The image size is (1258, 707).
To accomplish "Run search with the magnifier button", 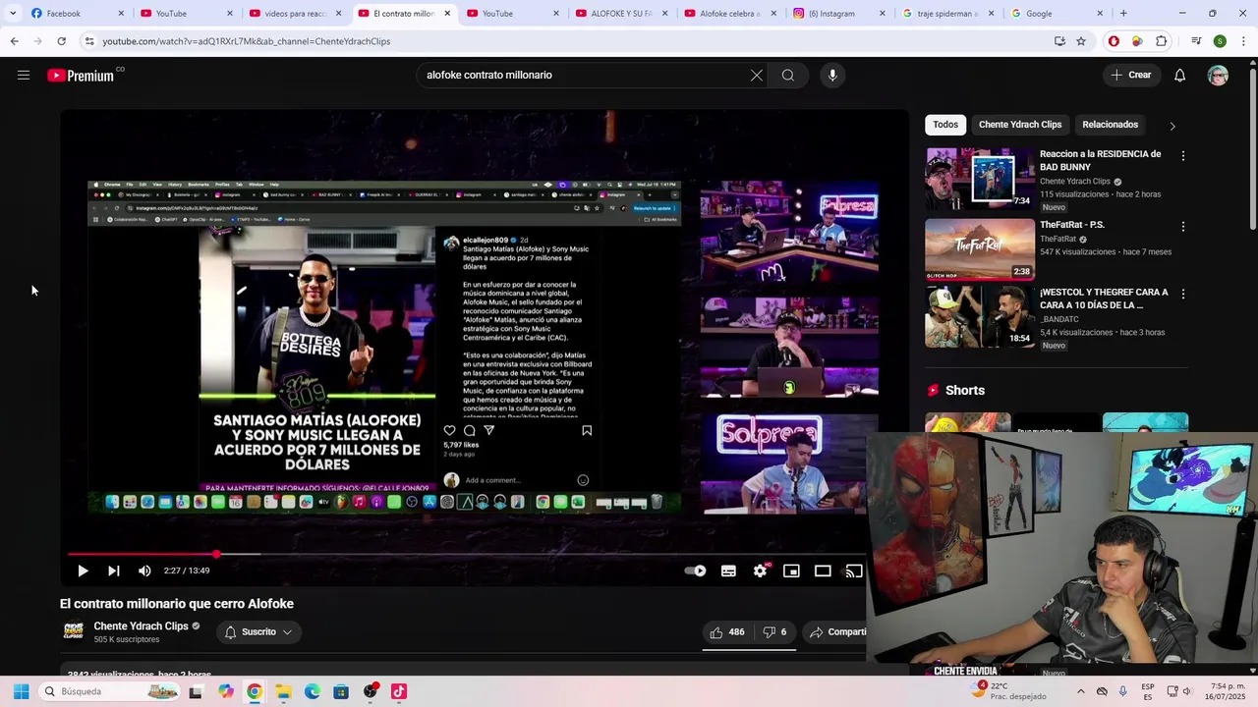I will [788, 75].
